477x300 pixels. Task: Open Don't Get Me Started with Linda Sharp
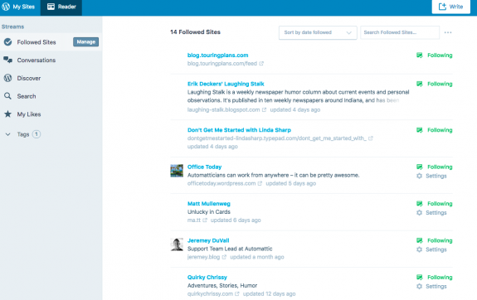pyautogui.click(x=239, y=130)
